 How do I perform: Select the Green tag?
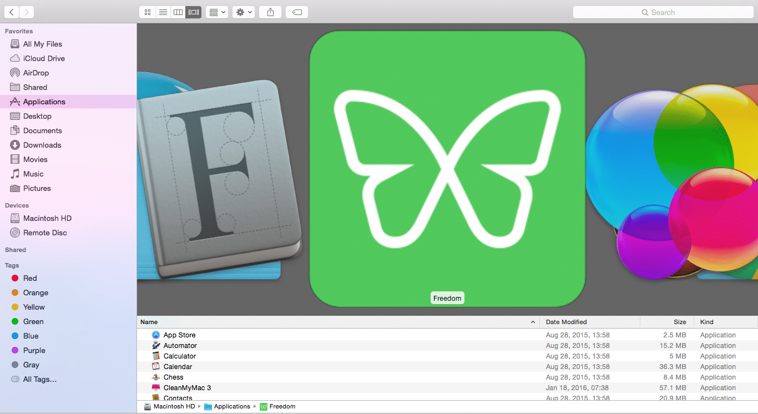point(68,321)
